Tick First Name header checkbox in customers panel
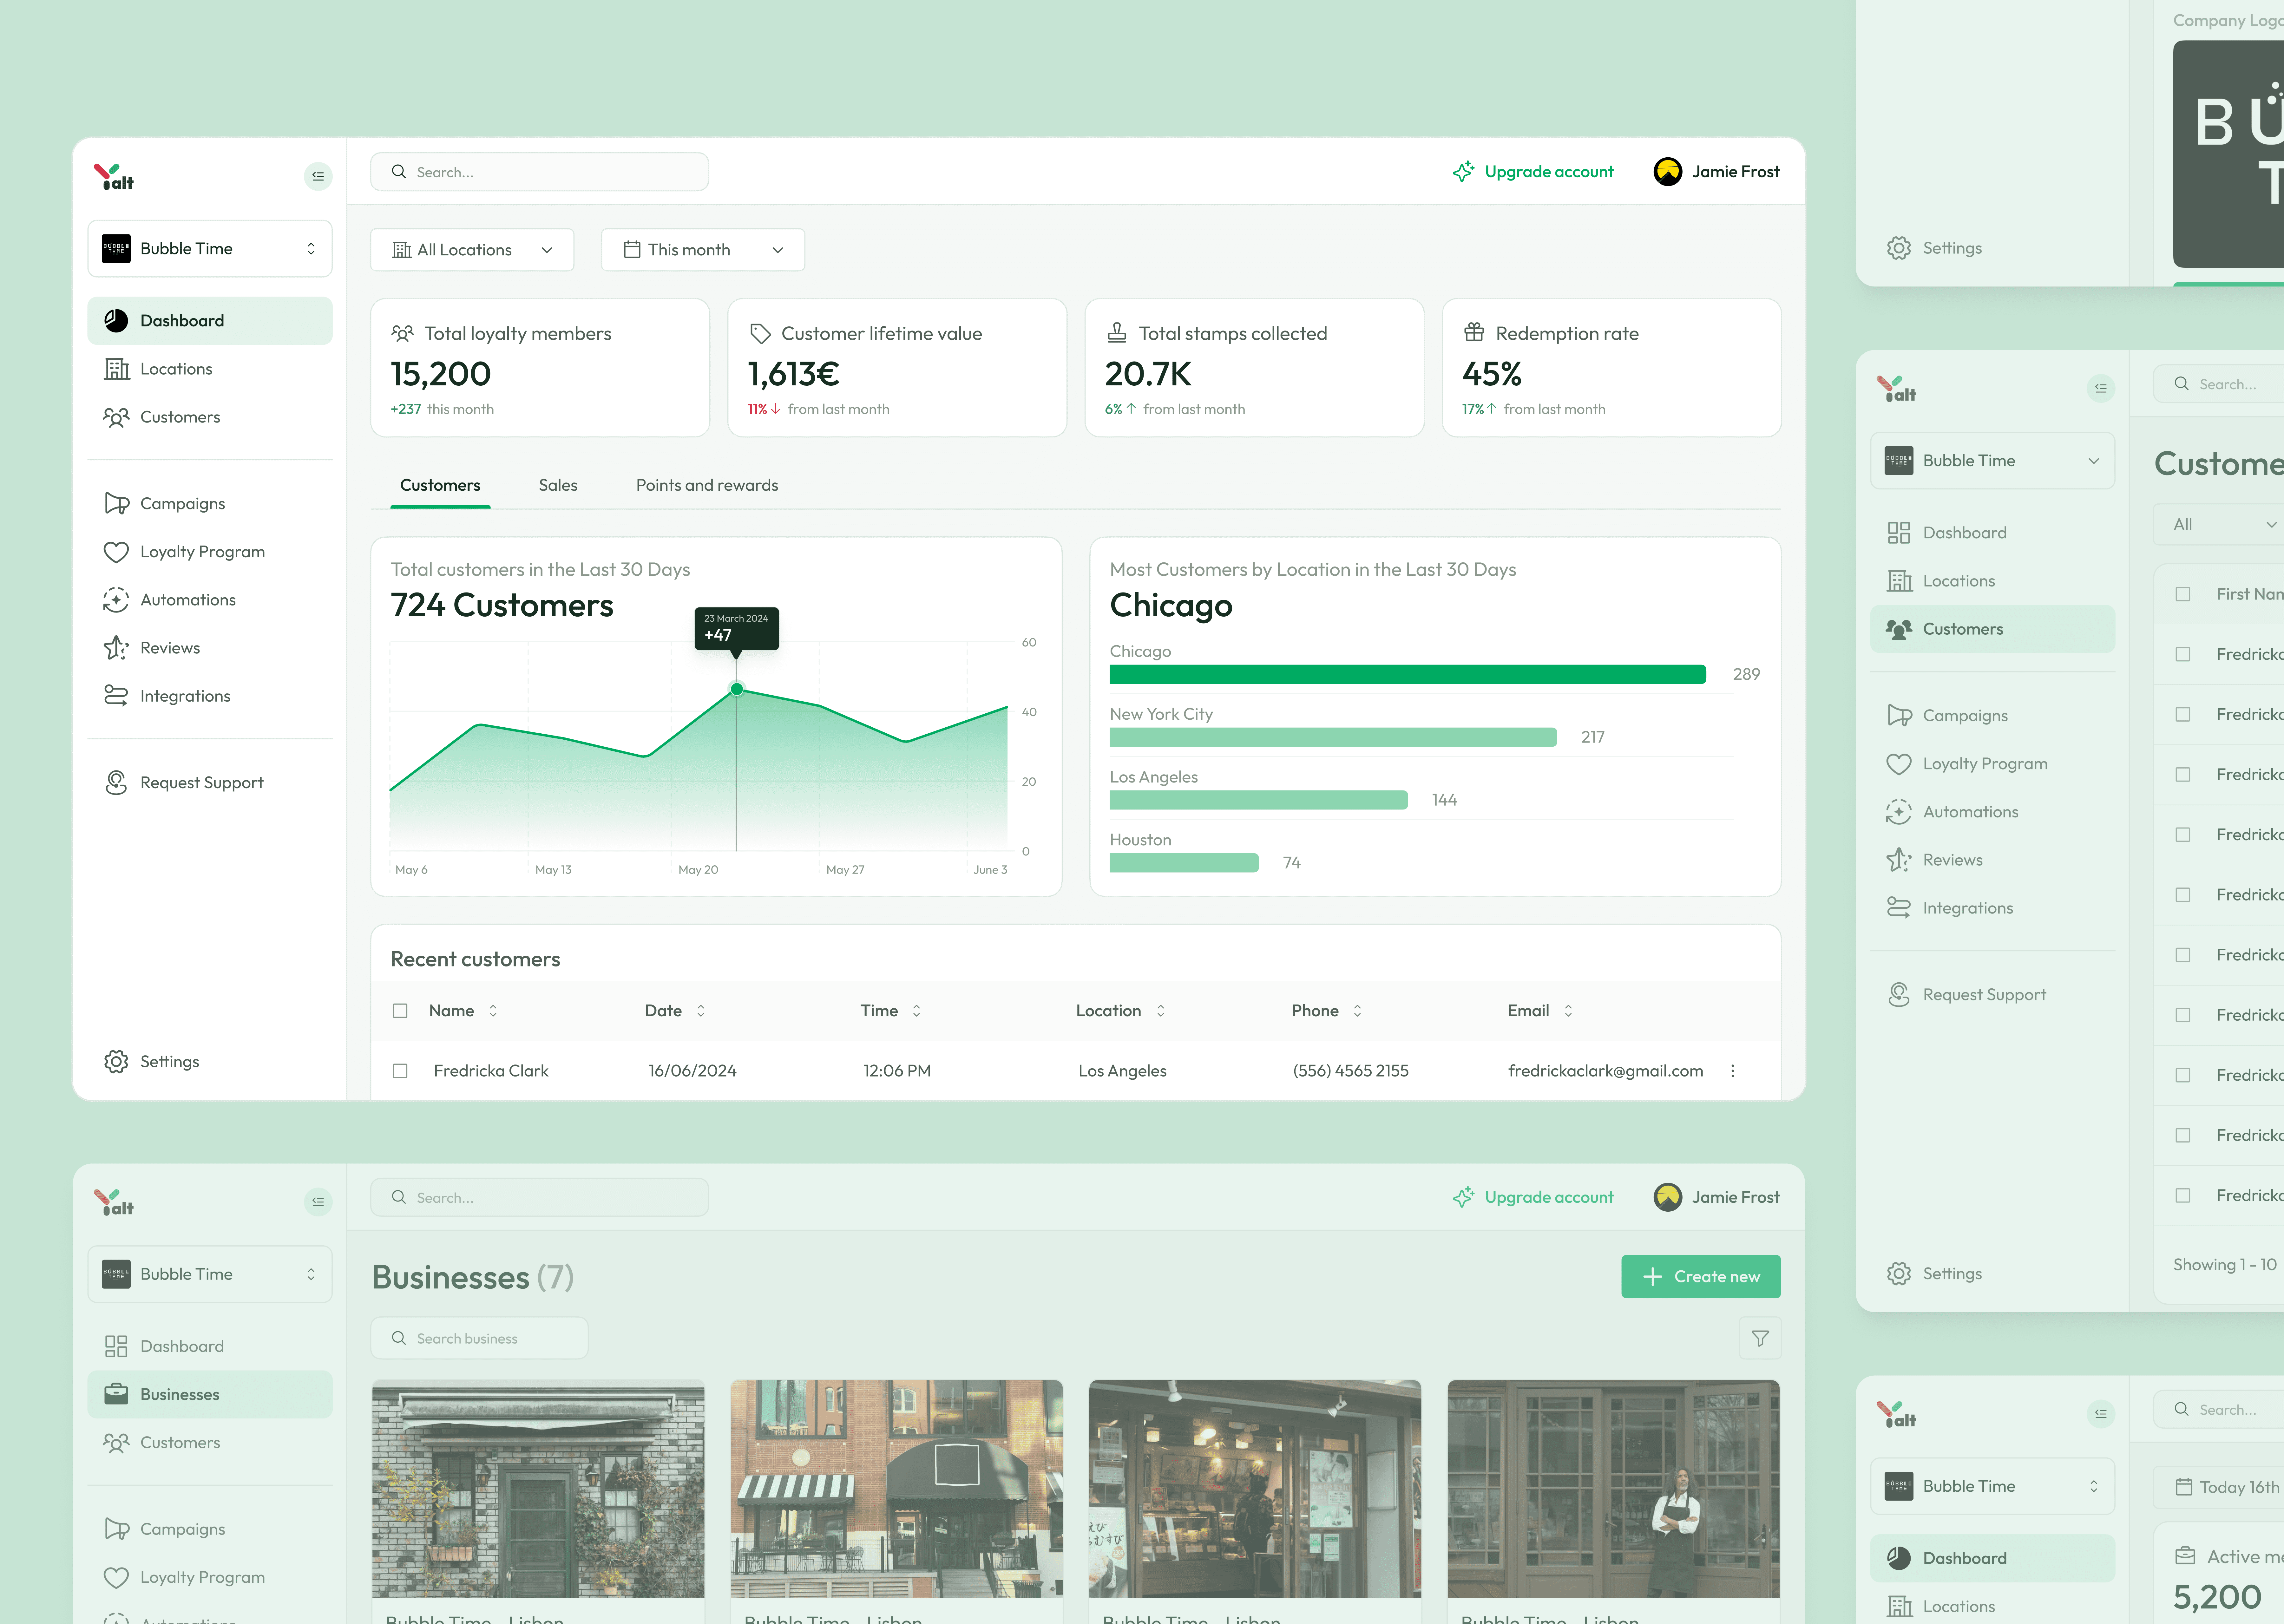This screenshot has width=2284, height=1624. (2183, 594)
